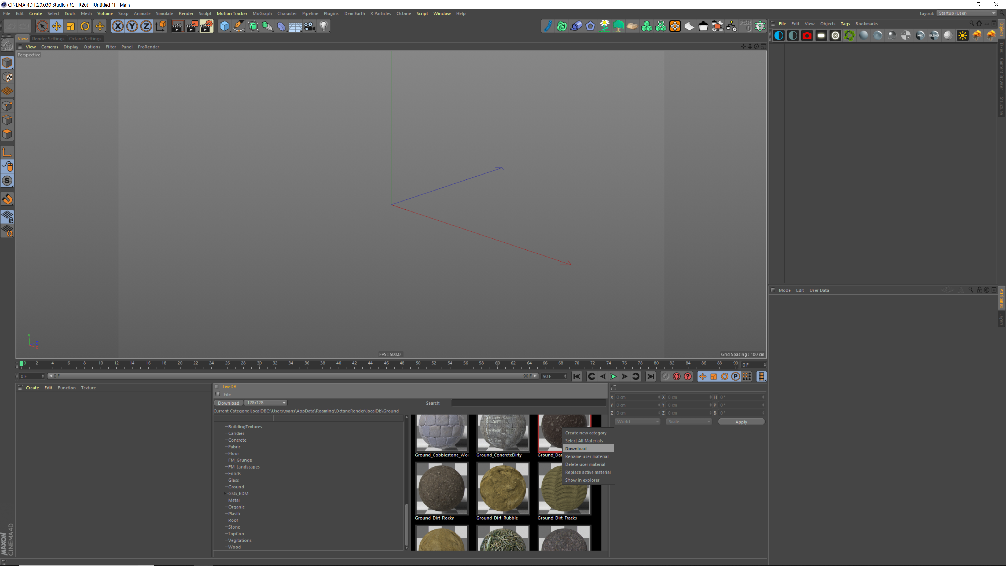
Task: Toggle the Z axis lock
Action: click(x=146, y=26)
